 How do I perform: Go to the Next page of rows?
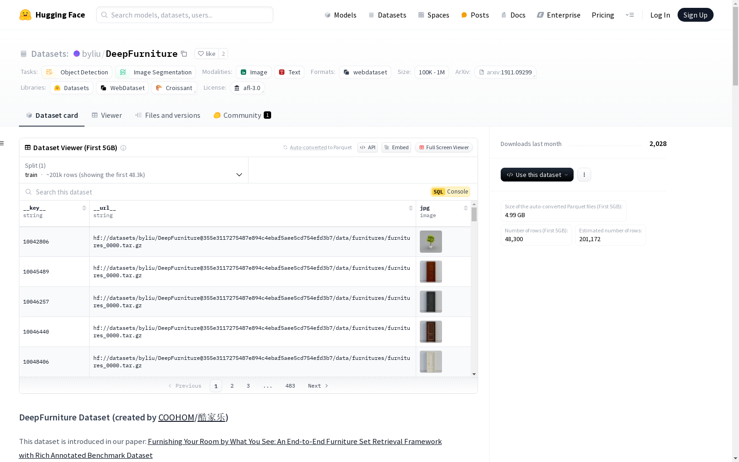(318, 386)
